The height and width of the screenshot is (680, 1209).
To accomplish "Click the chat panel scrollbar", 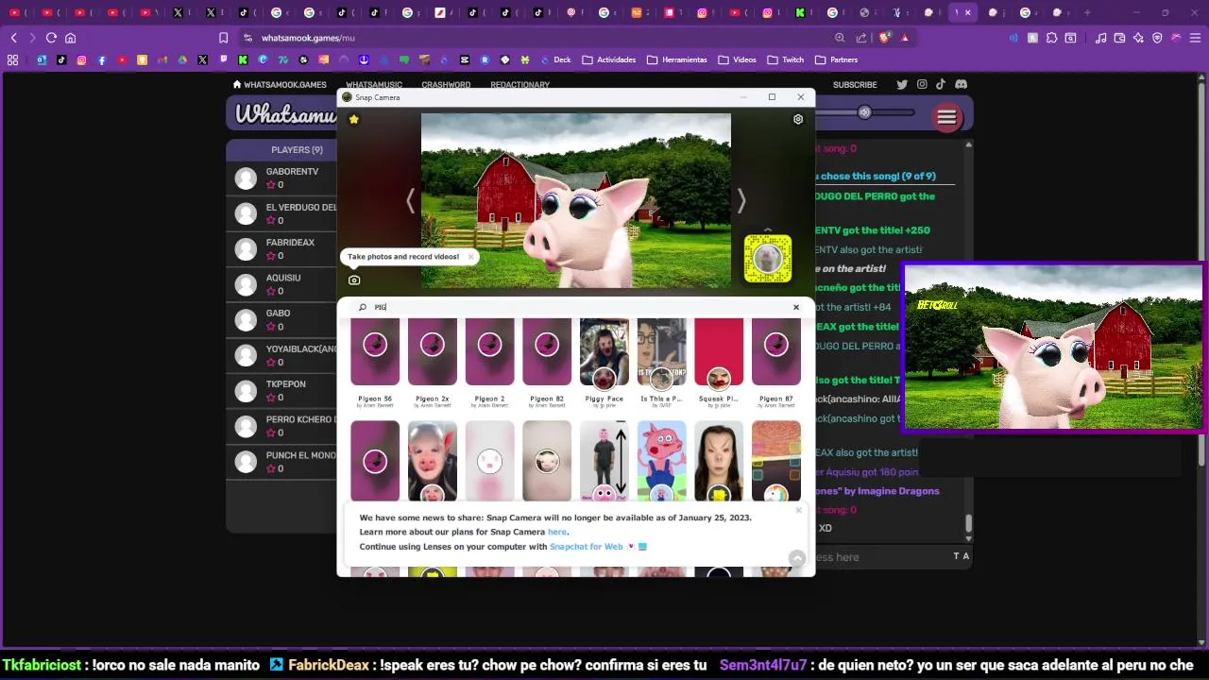I will [968, 522].
